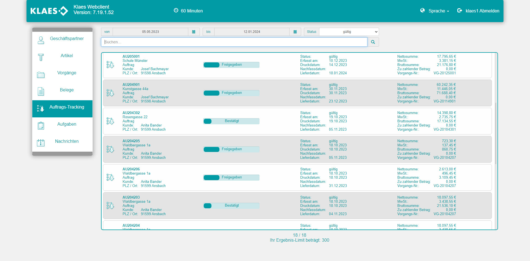
Task: Open the Belege menu item
Action: [67, 90]
